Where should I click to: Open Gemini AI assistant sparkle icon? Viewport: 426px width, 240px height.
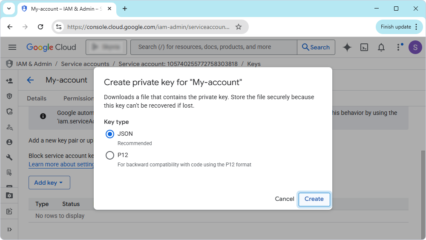[x=347, y=47]
